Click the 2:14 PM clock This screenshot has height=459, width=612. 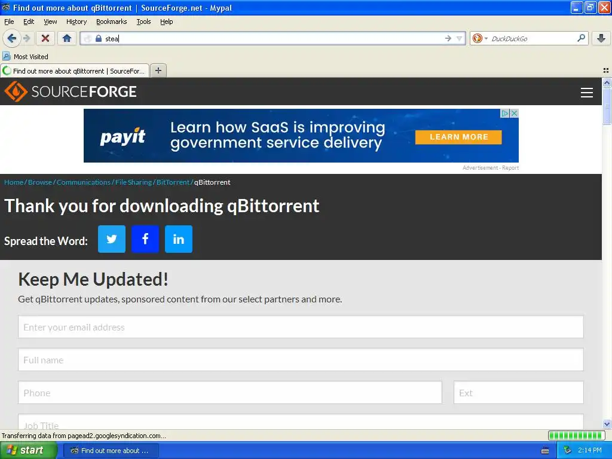tap(589, 451)
